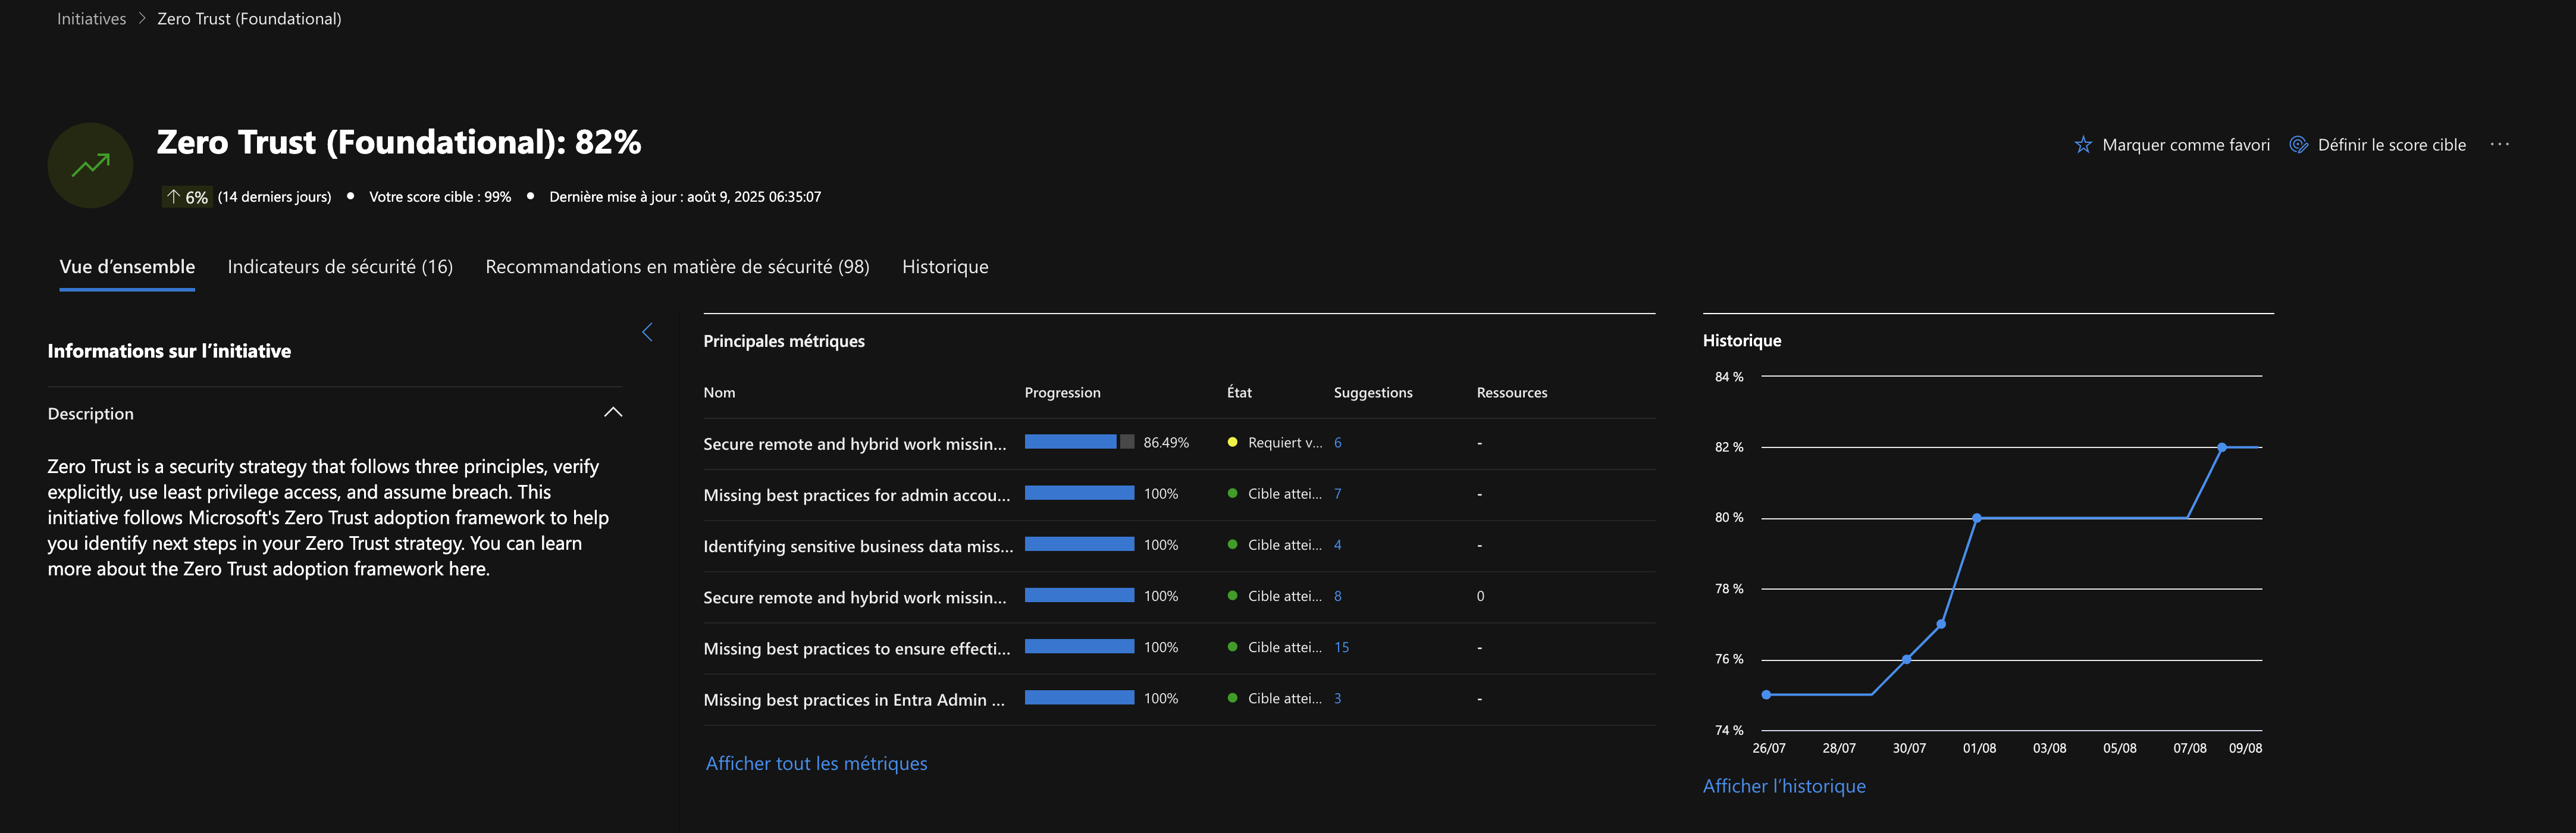
Task: Open the Afficher l'historique link
Action: pos(1784,786)
